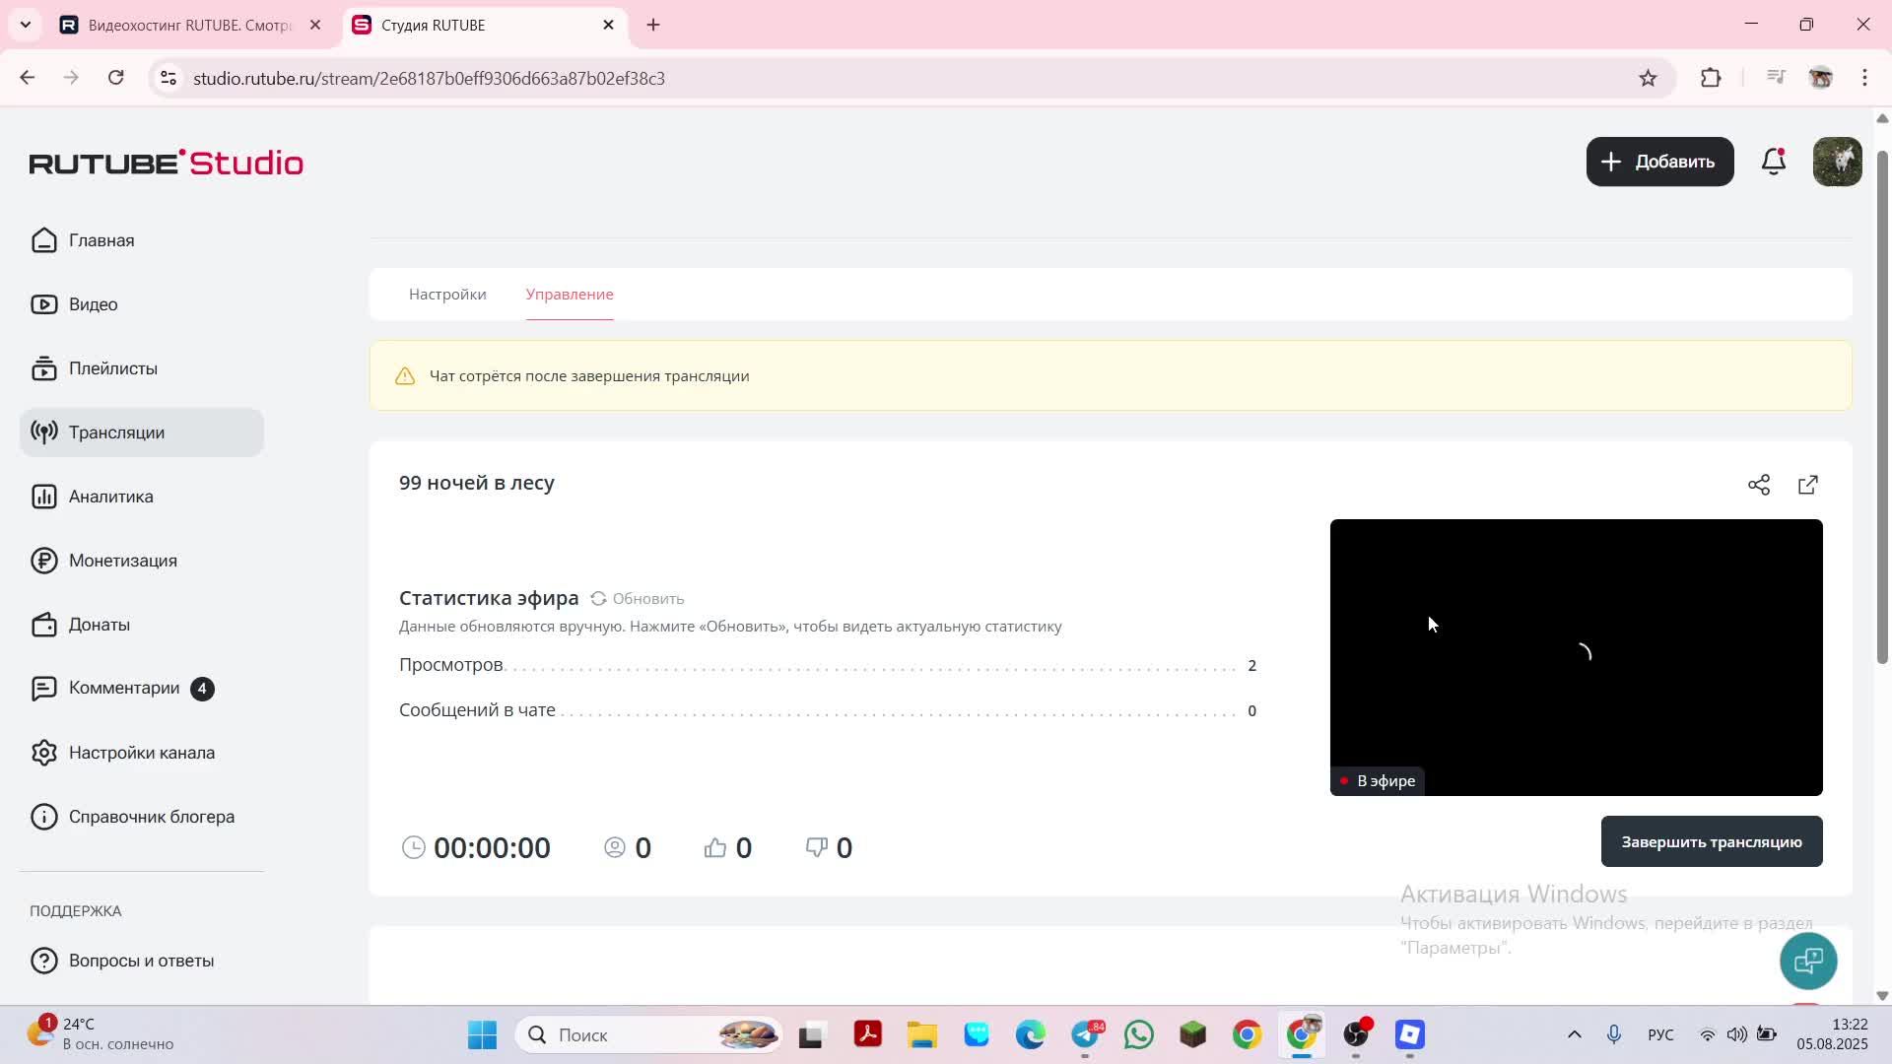1892x1064 pixels.
Task: Switch to the Настройки tab
Action: pos(447,295)
